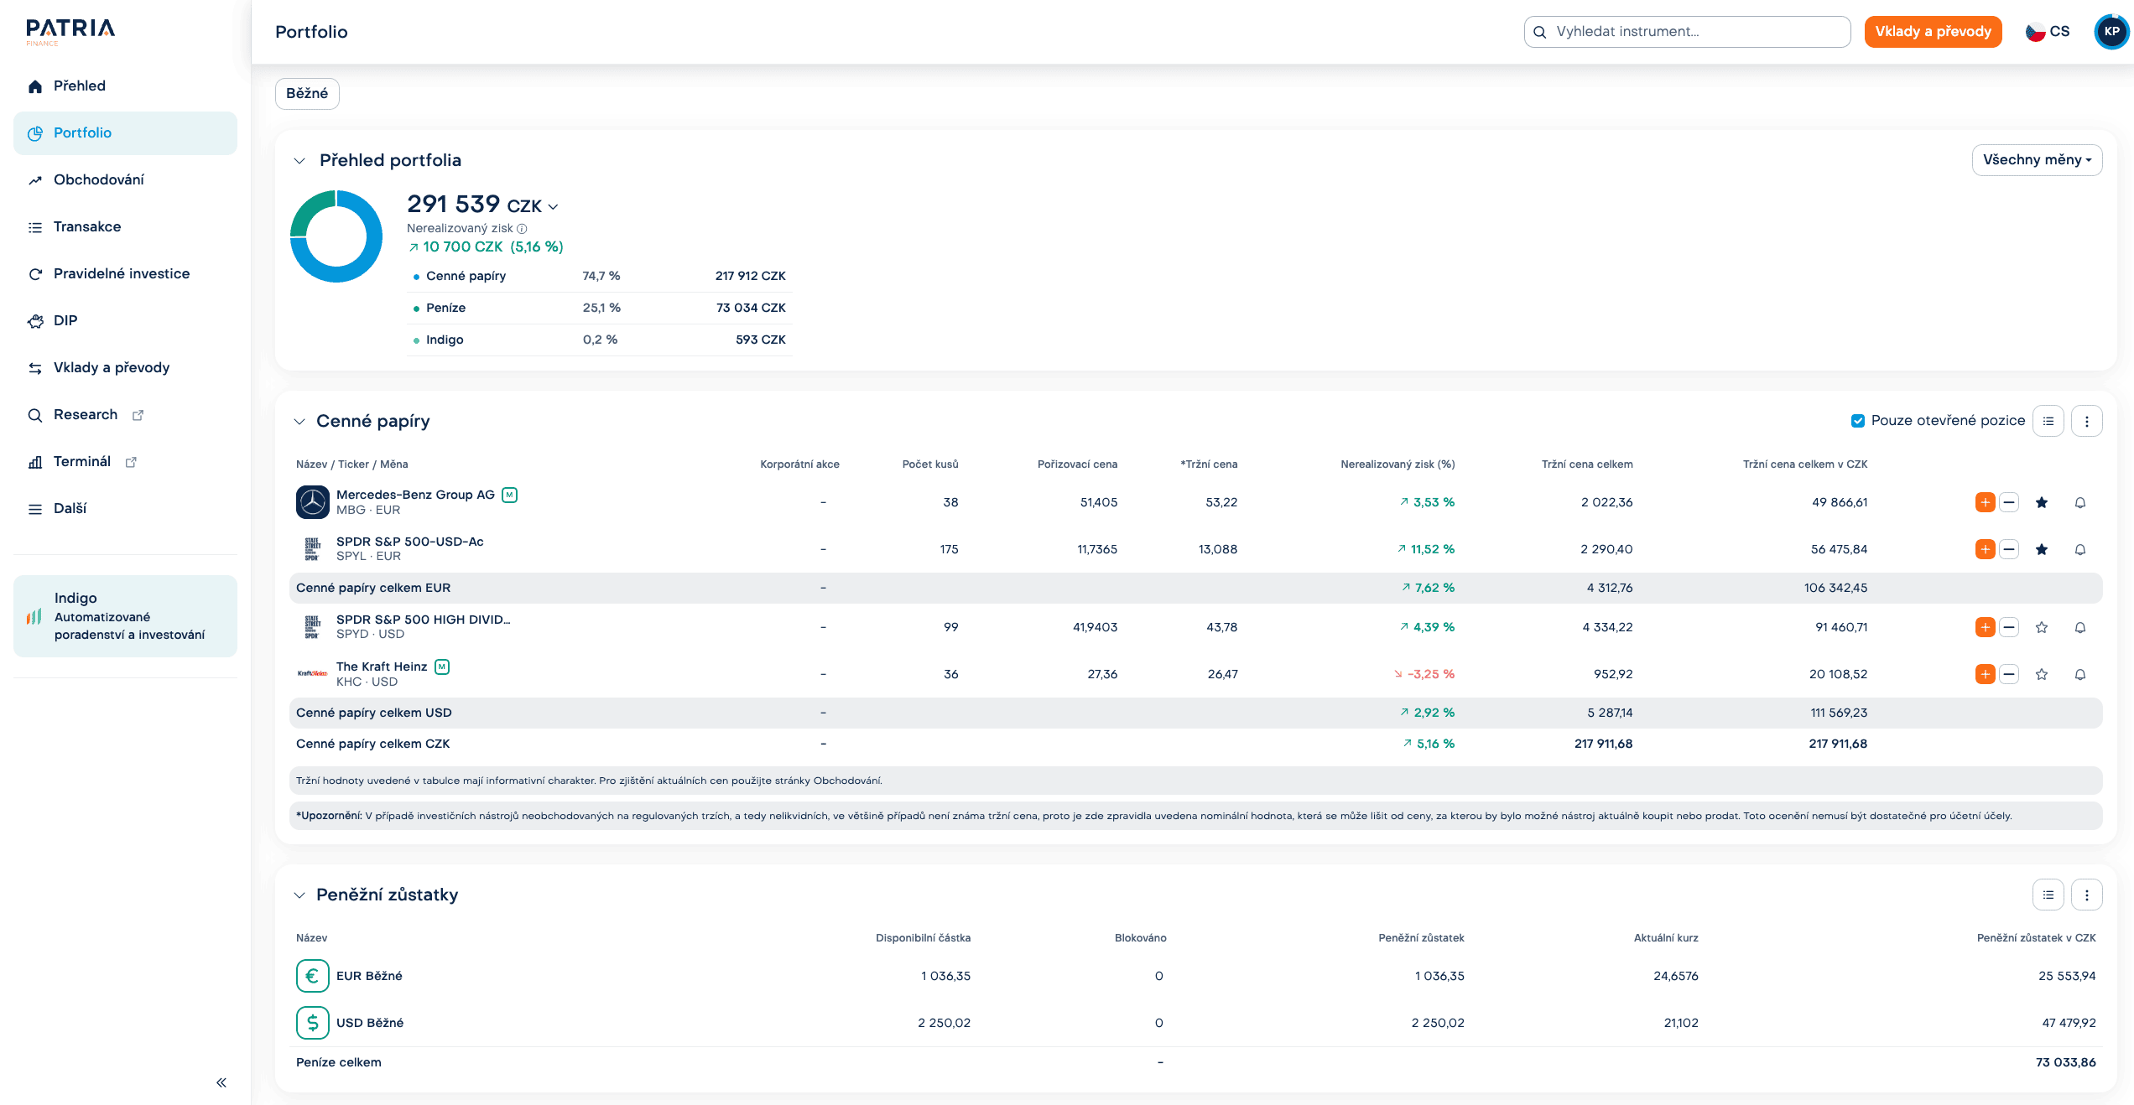Click the Vklady a převody orange button
The image size is (2134, 1105).
[x=1933, y=32]
